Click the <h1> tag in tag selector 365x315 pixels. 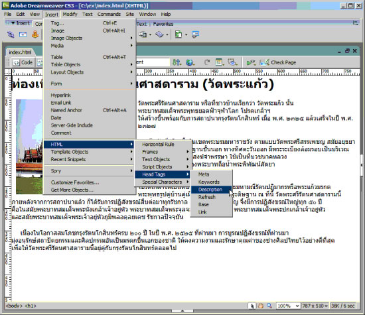click(31, 306)
